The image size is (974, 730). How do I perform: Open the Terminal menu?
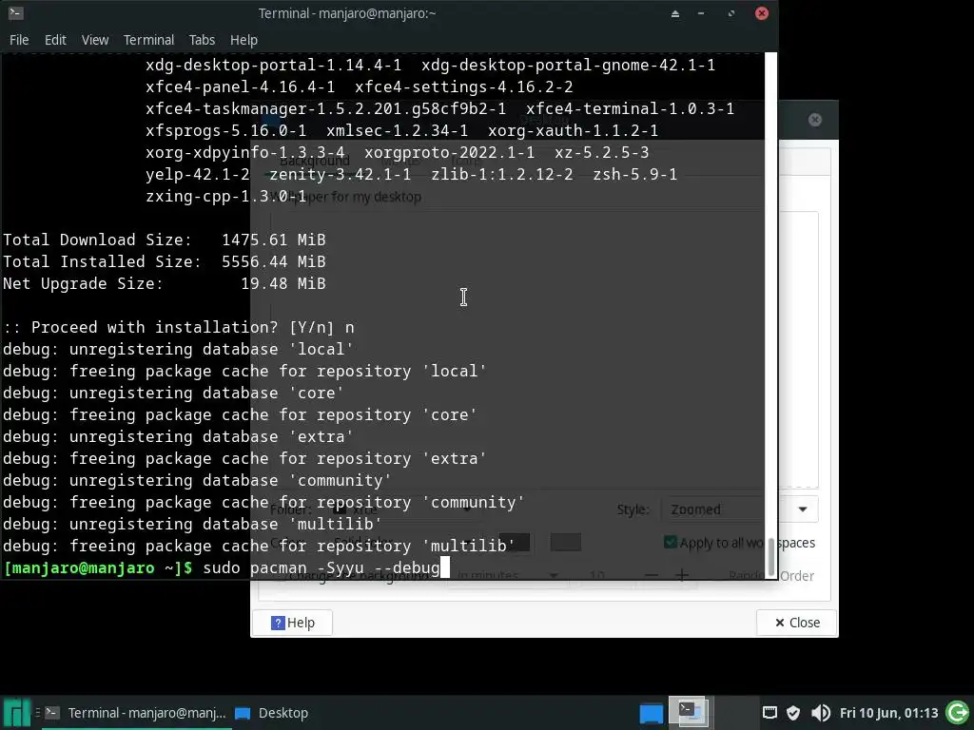point(148,40)
